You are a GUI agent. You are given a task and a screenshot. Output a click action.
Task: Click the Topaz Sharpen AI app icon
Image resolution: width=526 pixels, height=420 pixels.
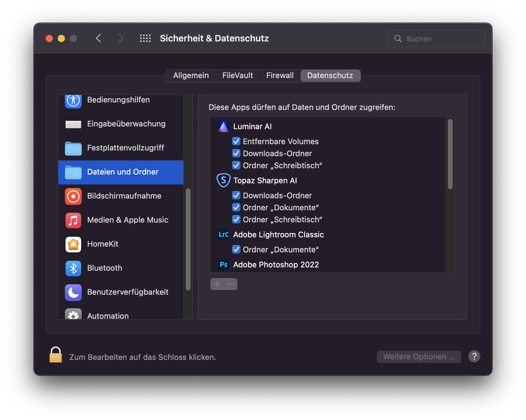point(224,181)
